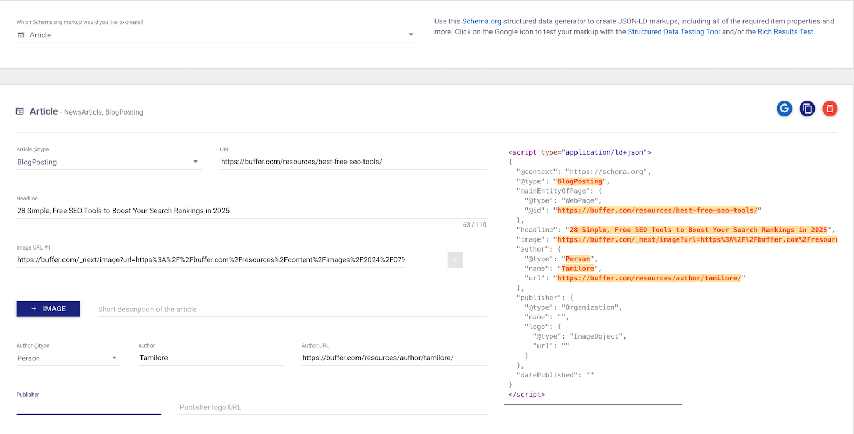Click the Author URL input field
The image size is (854, 434).
click(x=394, y=358)
